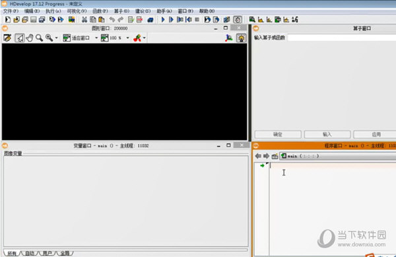
Task: Open the feature inspection tool icon
Action: point(278,19)
